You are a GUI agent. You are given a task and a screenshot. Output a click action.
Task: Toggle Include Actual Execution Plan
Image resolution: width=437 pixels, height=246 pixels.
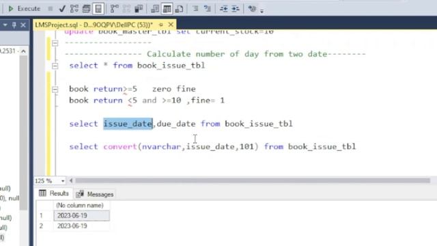coord(114,9)
